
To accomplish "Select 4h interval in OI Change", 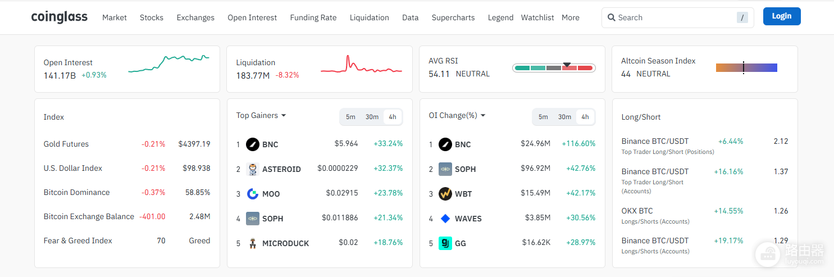I will tap(585, 117).
